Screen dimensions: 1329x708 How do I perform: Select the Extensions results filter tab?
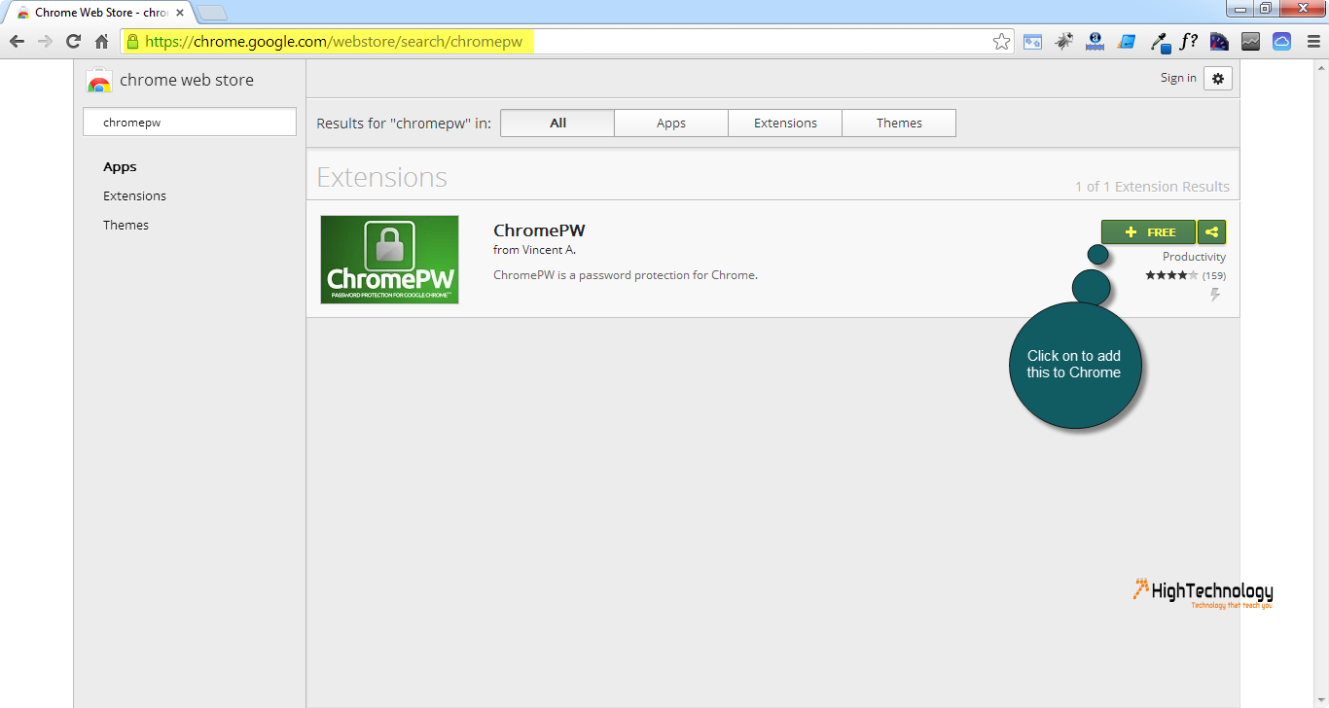click(785, 124)
